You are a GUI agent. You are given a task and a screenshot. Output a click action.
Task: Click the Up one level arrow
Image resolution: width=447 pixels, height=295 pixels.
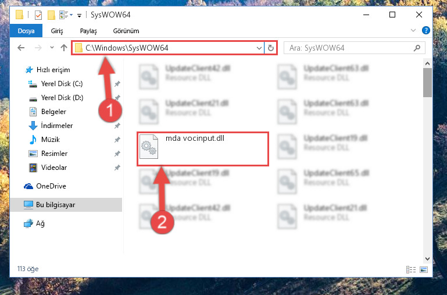(x=64, y=48)
